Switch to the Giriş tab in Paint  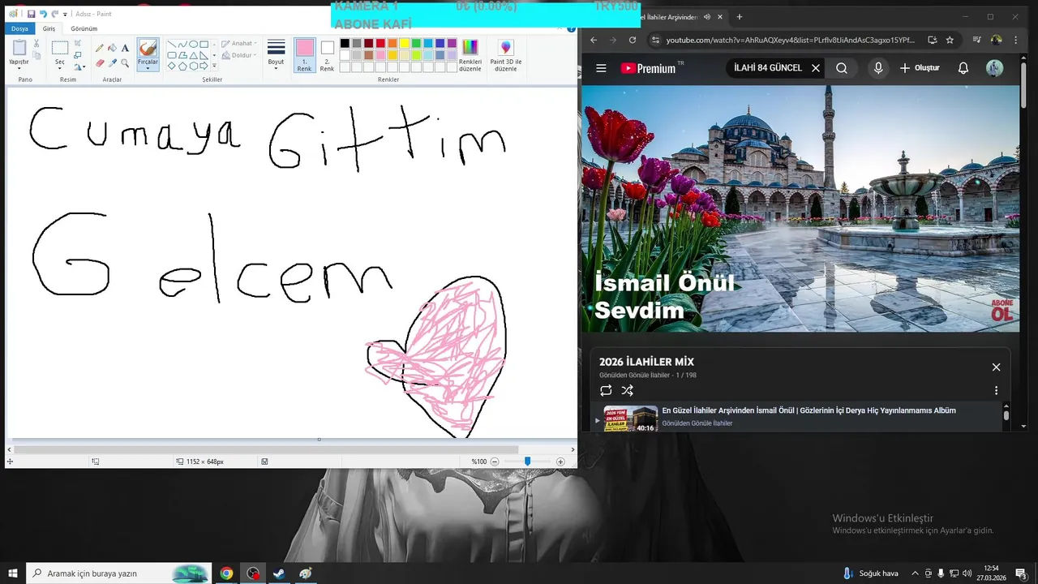tap(49, 28)
